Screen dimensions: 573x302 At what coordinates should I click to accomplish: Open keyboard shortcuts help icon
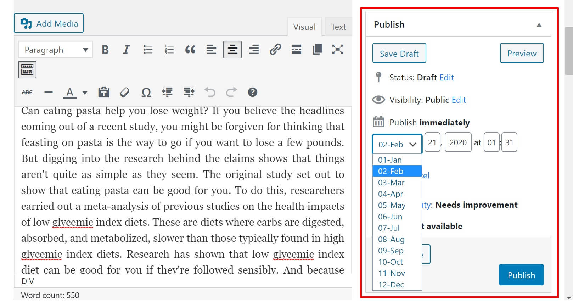click(252, 93)
